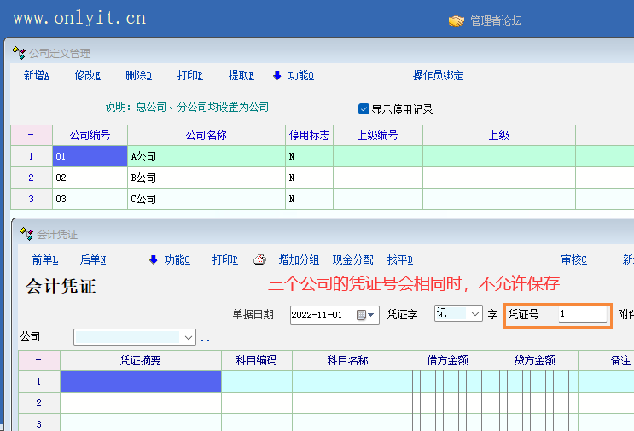634x431 pixels.
Task: Expand the 公司 dropdown in voucher form
Action: [x=188, y=337]
